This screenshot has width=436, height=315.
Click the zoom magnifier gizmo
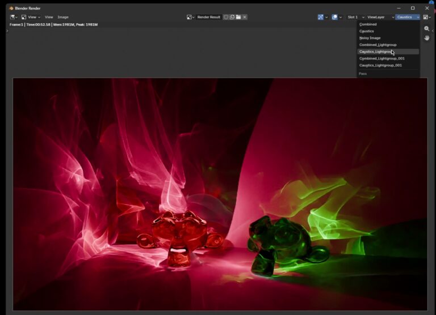click(x=427, y=28)
